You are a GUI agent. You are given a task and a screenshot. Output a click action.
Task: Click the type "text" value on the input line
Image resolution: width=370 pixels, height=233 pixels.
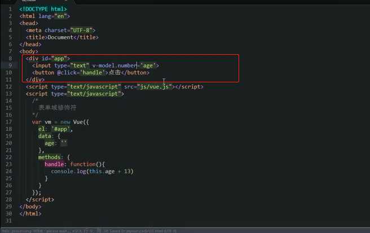pyautogui.click(x=80, y=65)
